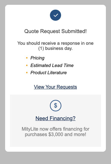
Task: Open the View Your Requests link
Action: (x=55, y=87)
